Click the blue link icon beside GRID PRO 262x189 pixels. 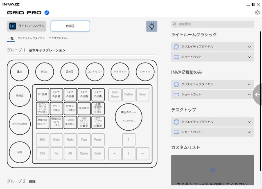coord(47,13)
